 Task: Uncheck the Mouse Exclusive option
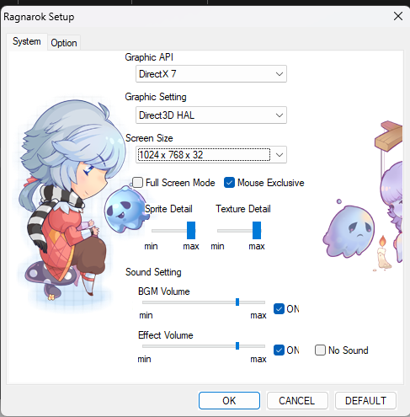[229, 183]
